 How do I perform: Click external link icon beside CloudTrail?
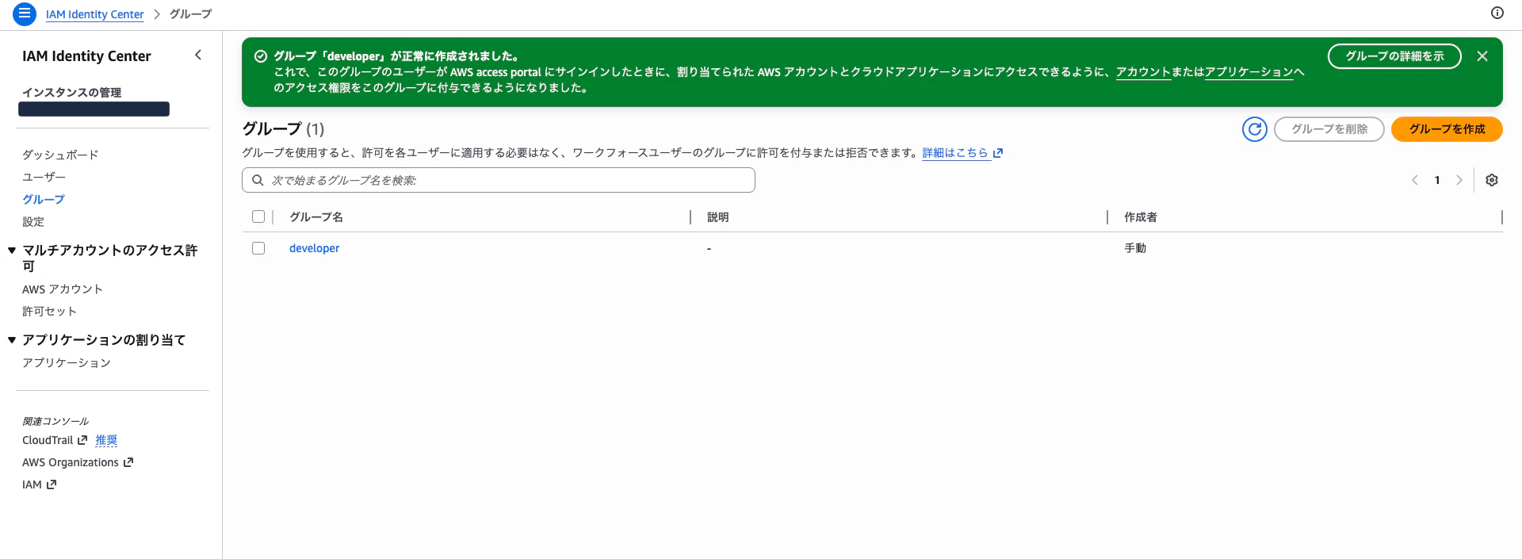click(x=82, y=440)
